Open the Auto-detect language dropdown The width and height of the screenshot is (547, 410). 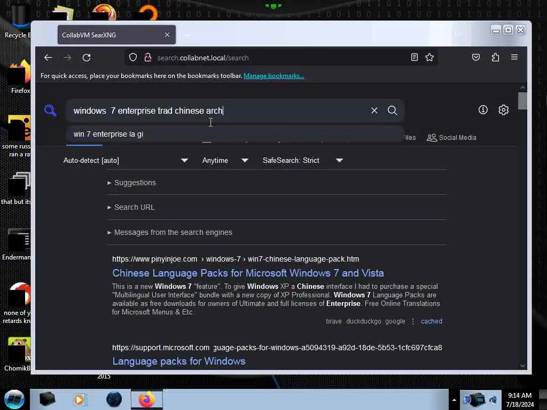pos(126,160)
